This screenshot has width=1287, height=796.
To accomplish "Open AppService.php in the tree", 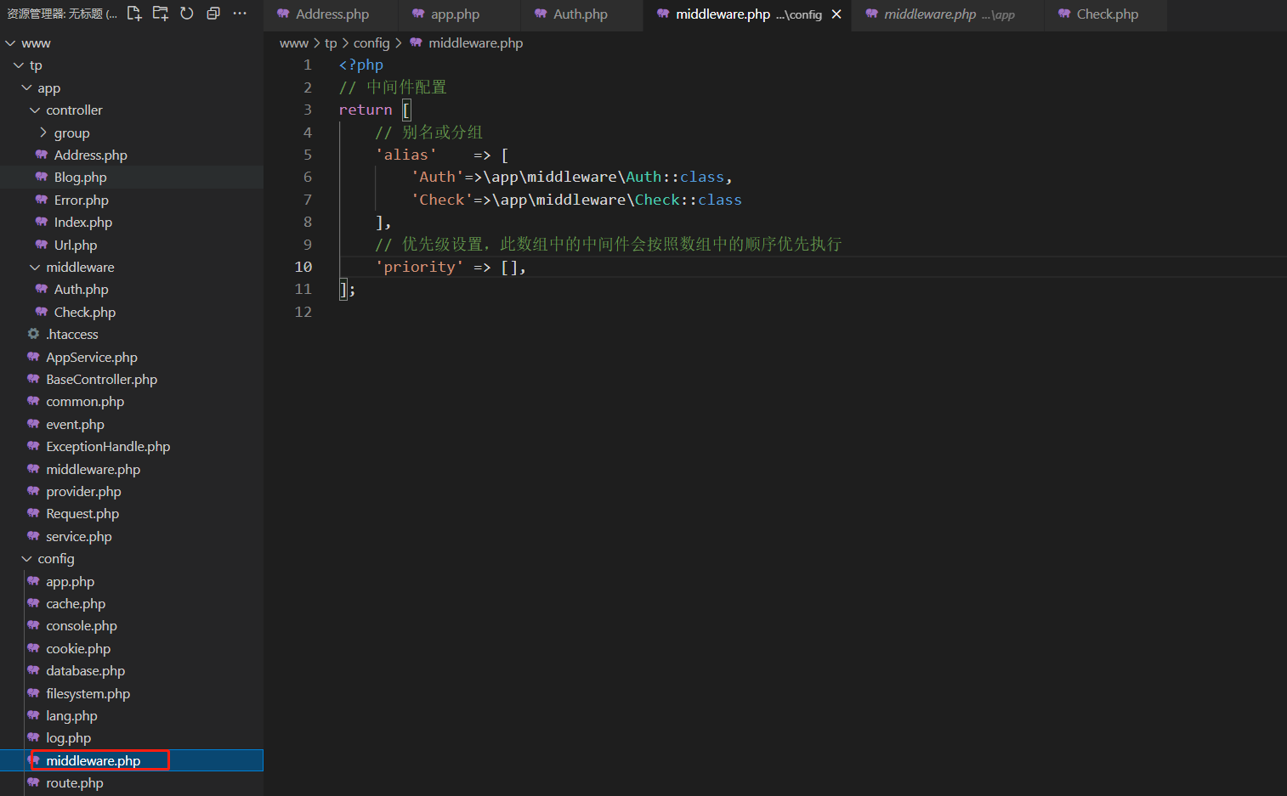I will pos(132,358).
